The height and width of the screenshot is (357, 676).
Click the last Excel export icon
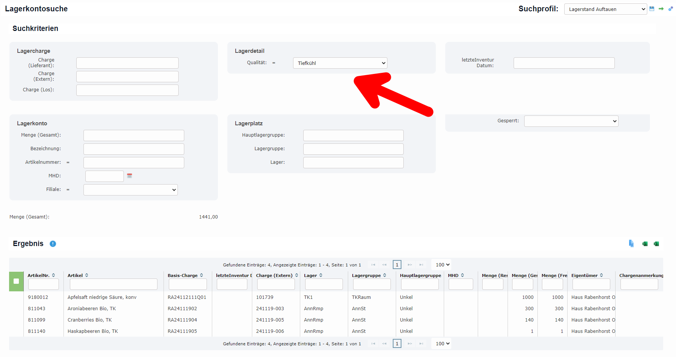[x=656, y=244]
